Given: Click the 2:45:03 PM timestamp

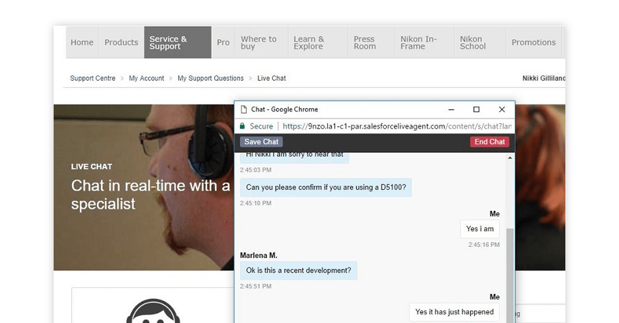Looking at the screenshot, I should [x=255, y=170].
